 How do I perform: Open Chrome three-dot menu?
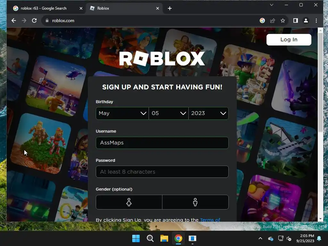316,20
